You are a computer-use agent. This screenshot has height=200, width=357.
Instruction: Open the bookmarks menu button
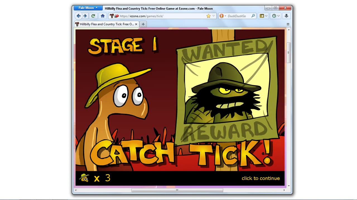point(264,16)
